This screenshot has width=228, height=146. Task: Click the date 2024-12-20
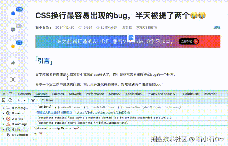65,28
